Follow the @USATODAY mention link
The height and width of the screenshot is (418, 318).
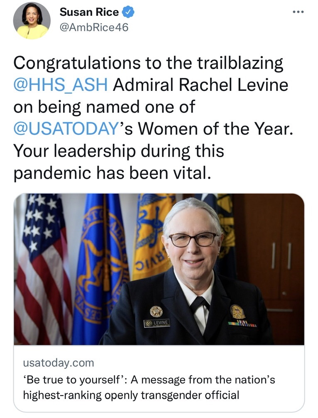64,128
